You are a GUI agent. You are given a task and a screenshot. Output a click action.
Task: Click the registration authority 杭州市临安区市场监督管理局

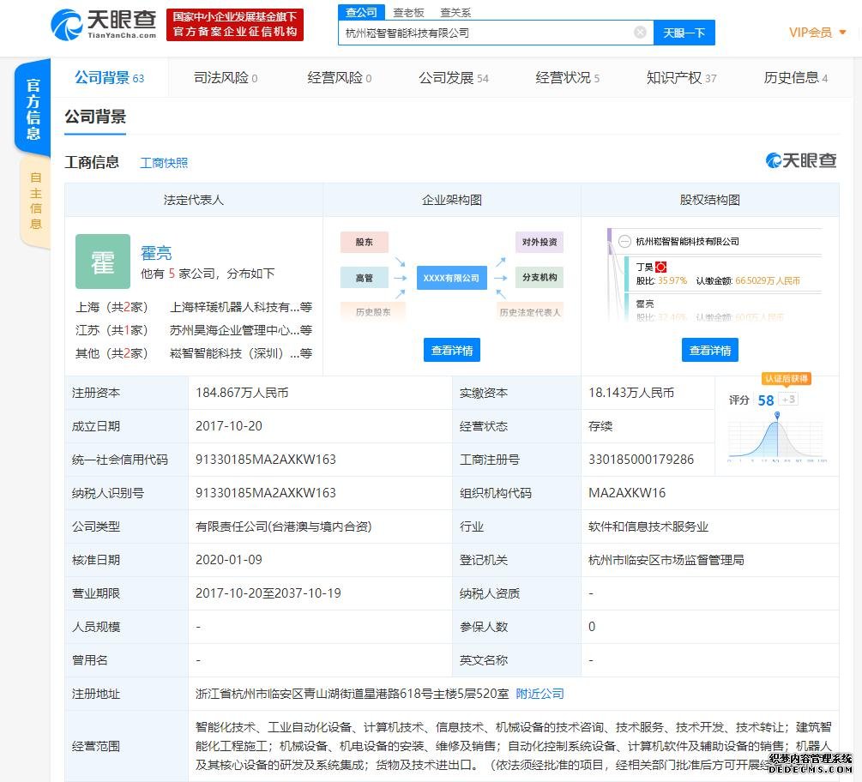pyautogui.click(x=666, y=560)
